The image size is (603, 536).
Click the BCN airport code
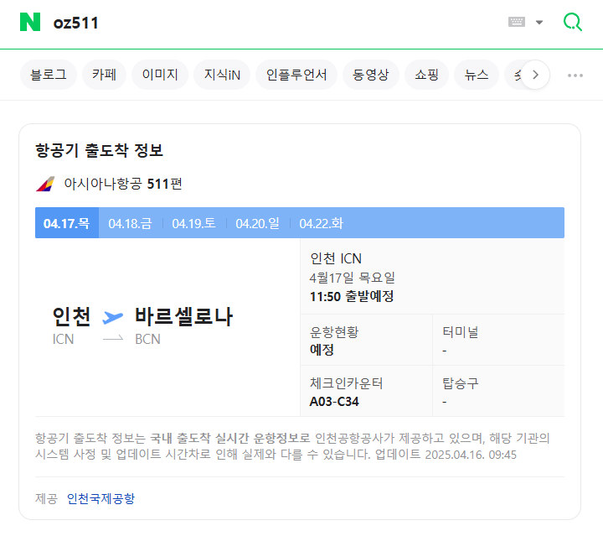(147, 339)
